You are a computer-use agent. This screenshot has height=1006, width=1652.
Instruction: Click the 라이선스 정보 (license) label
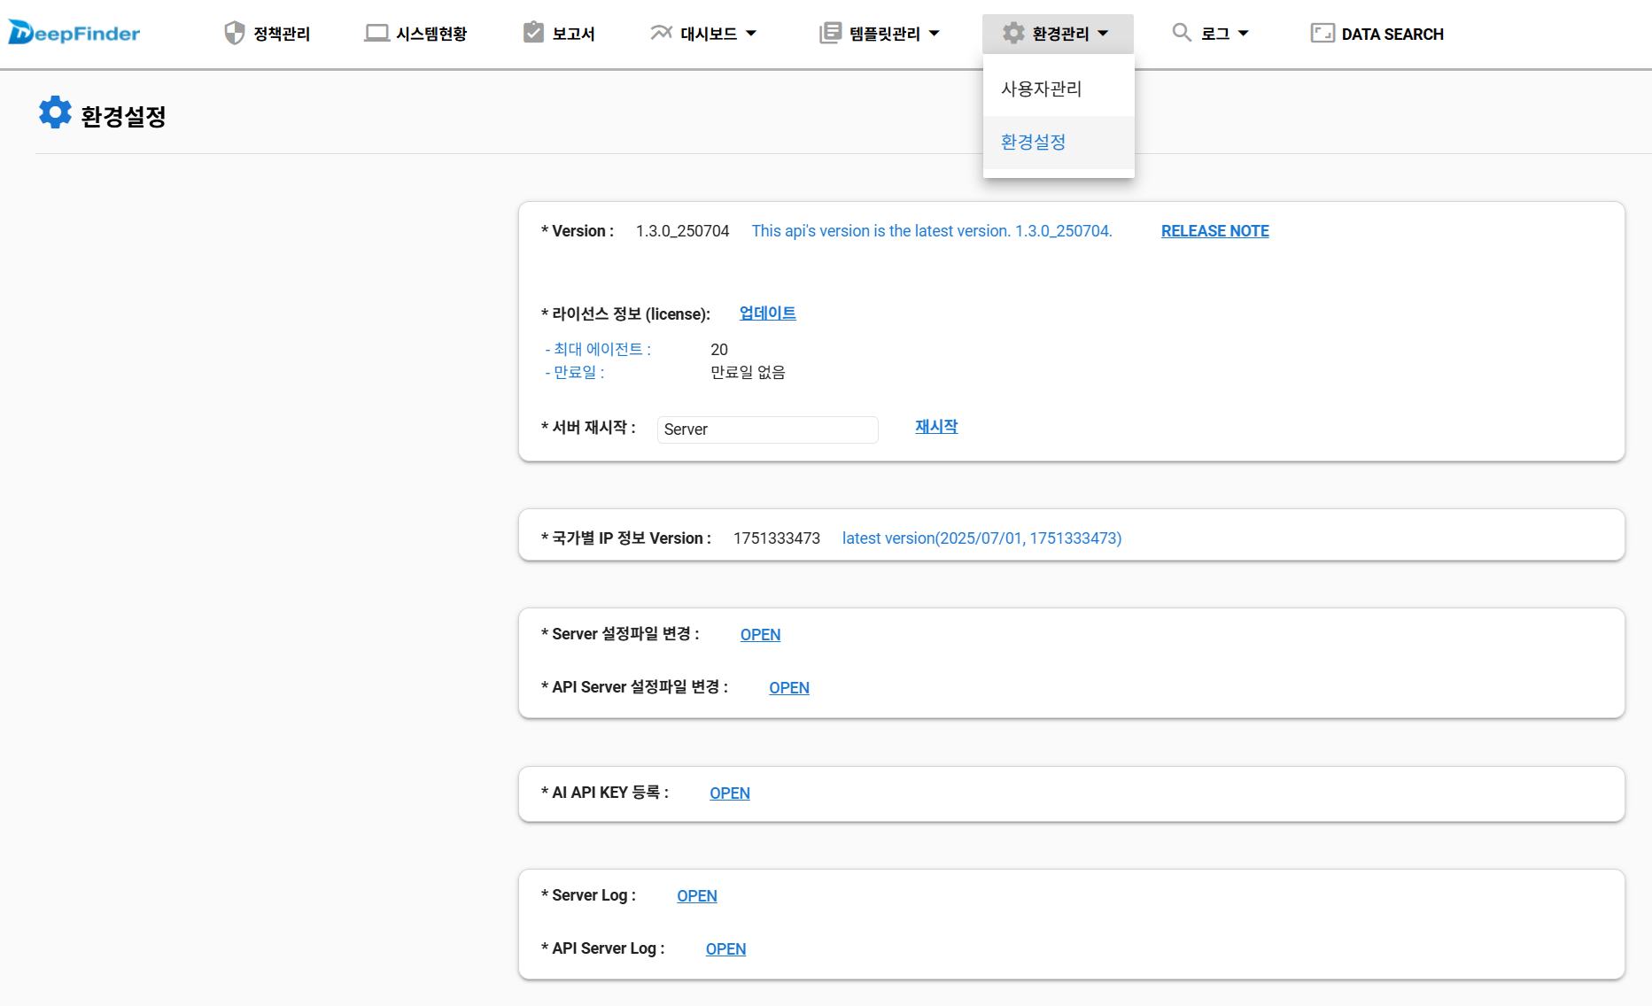[x=625, y=314]
